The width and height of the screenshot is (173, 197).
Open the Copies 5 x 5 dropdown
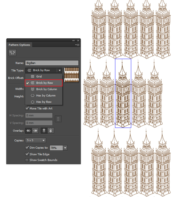(x=35, y=140)
